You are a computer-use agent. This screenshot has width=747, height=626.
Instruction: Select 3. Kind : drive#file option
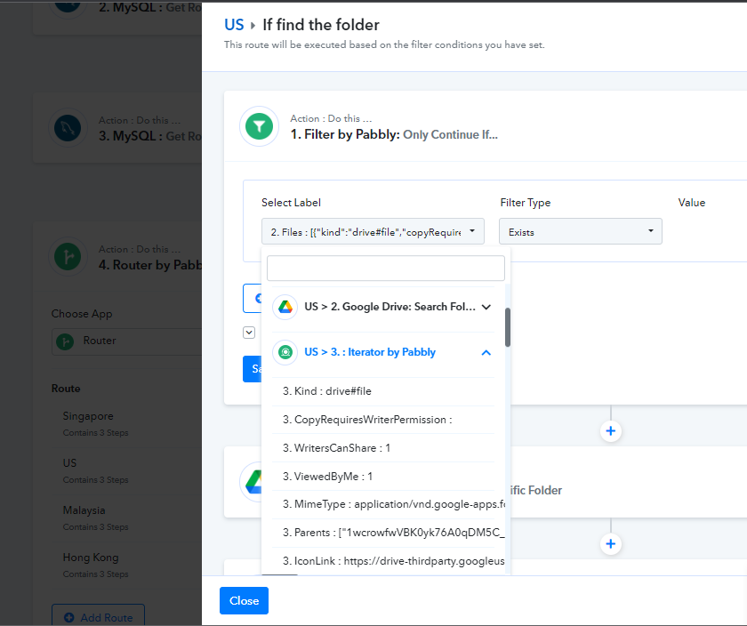pos(383,391)
